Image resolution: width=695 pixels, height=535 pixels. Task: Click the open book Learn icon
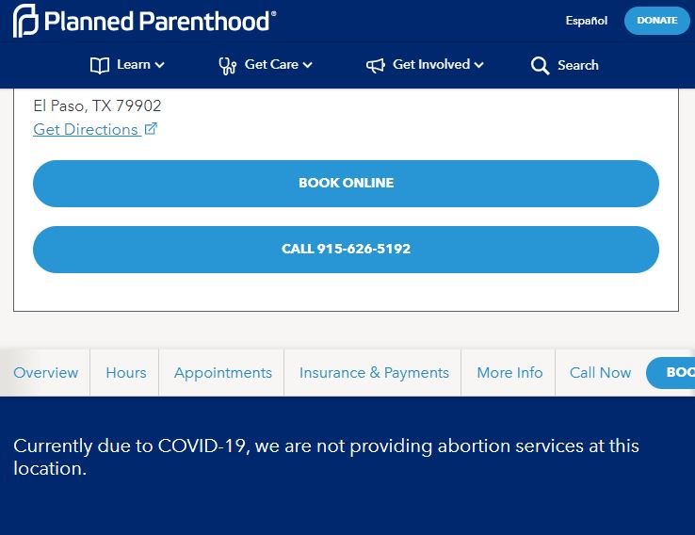(x=99, y=66)
